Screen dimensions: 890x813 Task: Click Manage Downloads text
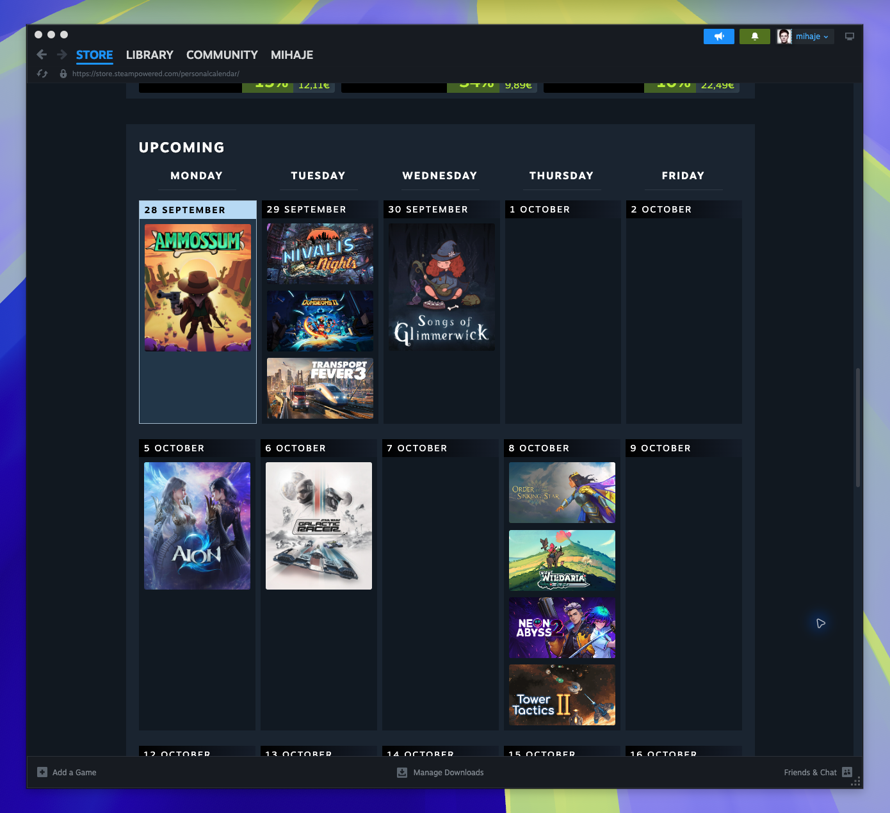[x=448, y=773]
